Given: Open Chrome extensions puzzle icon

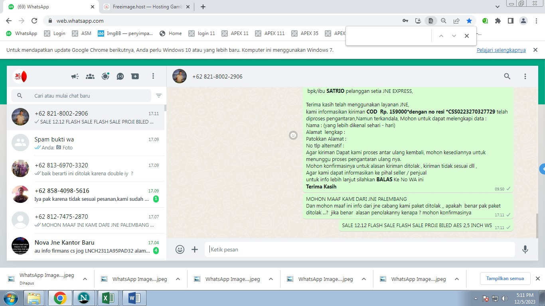Looking at the screenshot, I should click(498, 21).
